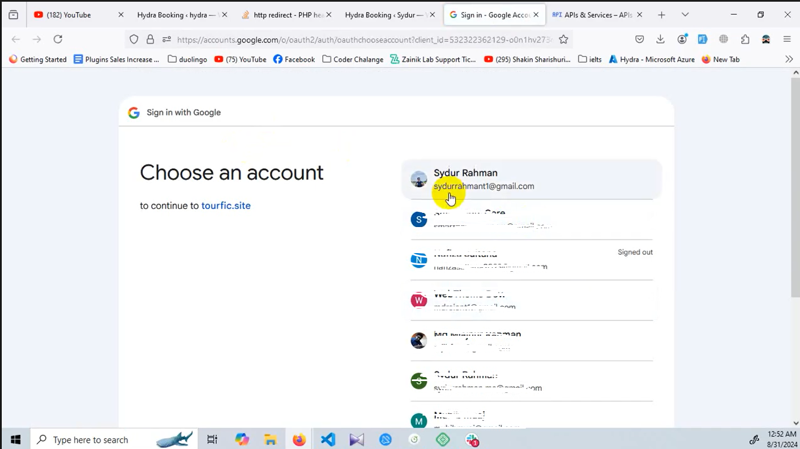Reload the current page
The height and width of the screenshot is (449, 800).
(x=58, y=39)
